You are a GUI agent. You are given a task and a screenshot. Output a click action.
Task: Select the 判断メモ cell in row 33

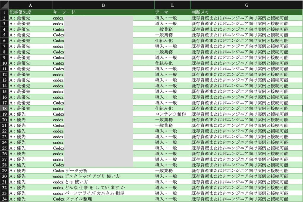coord(247,193)
